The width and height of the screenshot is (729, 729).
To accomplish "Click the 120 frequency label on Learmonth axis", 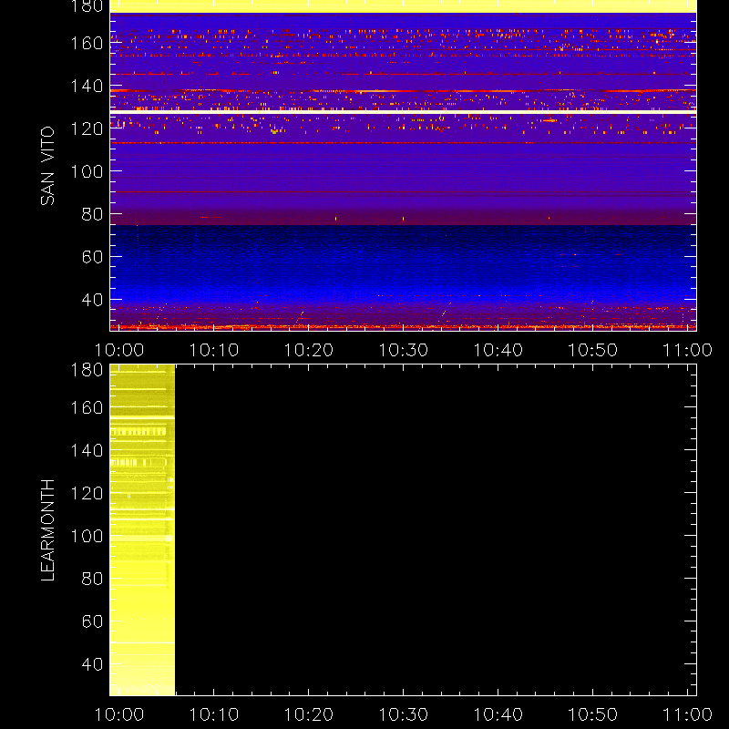I will 87,493.
